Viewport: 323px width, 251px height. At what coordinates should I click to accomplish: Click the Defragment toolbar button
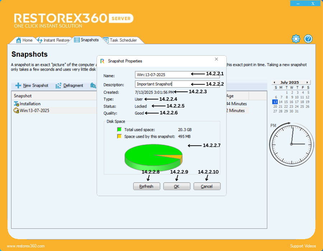point(69,85)
